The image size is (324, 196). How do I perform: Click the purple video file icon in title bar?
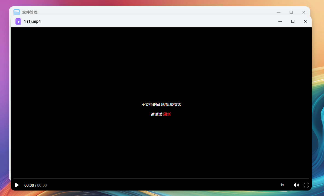pyautogui.click(x=18, y=21)
